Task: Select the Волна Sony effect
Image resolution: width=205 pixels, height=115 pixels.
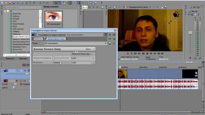Action: click(17, 50)
